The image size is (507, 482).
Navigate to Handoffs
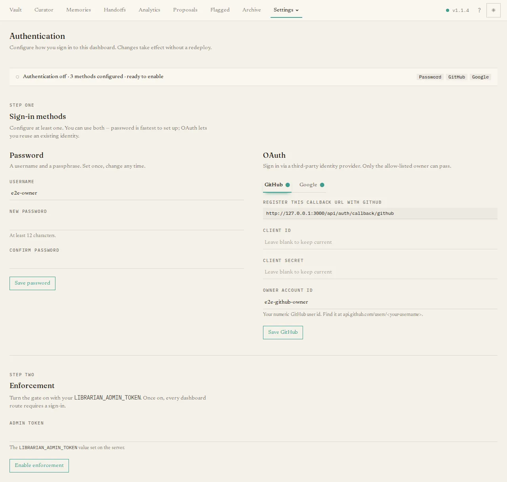coord(115,10)
